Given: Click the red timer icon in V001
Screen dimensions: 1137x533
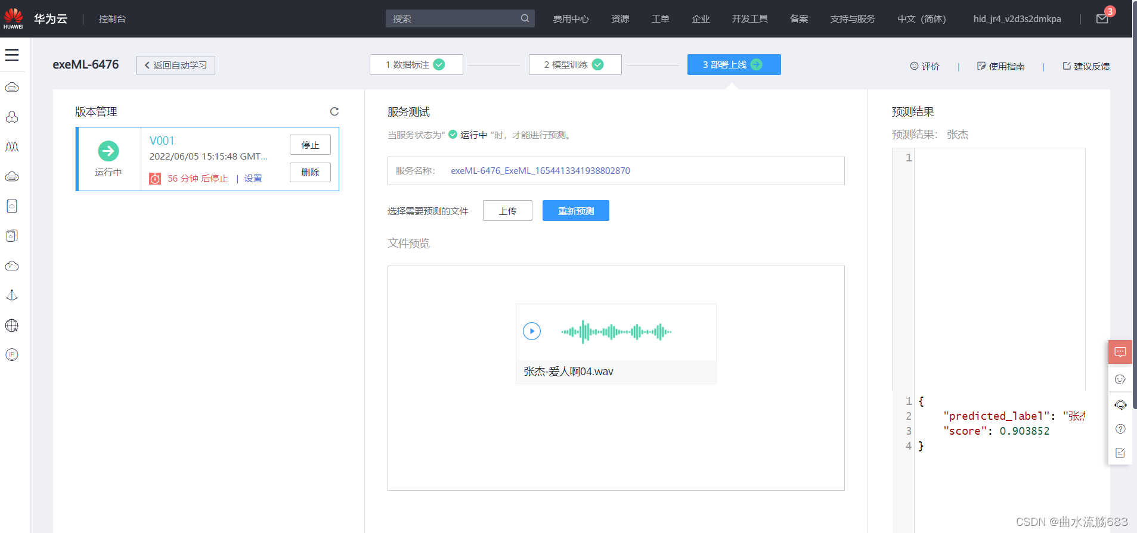Looking at the screenshot, I should [x=155, y=179].
